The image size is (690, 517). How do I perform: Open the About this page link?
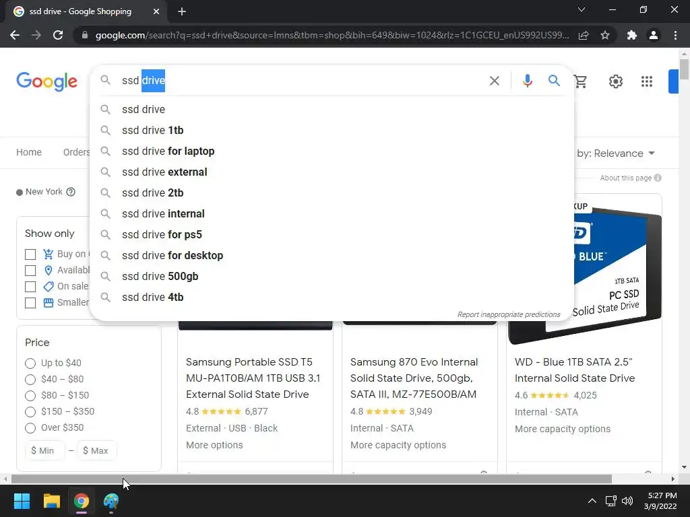(625, 178)
